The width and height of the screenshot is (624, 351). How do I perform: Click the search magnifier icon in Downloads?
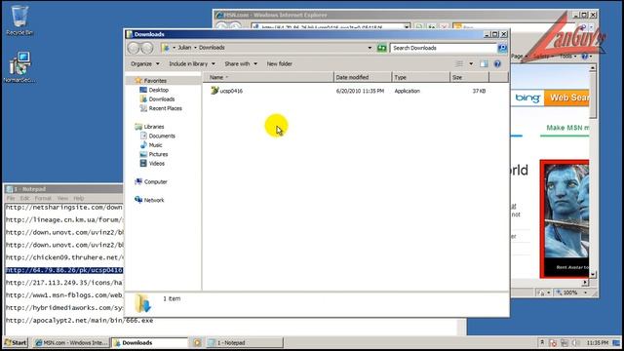click(502, 48)
